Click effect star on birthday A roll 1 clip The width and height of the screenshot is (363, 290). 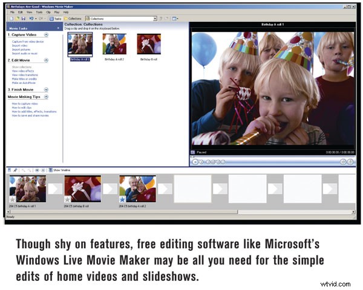click(13, 199)
